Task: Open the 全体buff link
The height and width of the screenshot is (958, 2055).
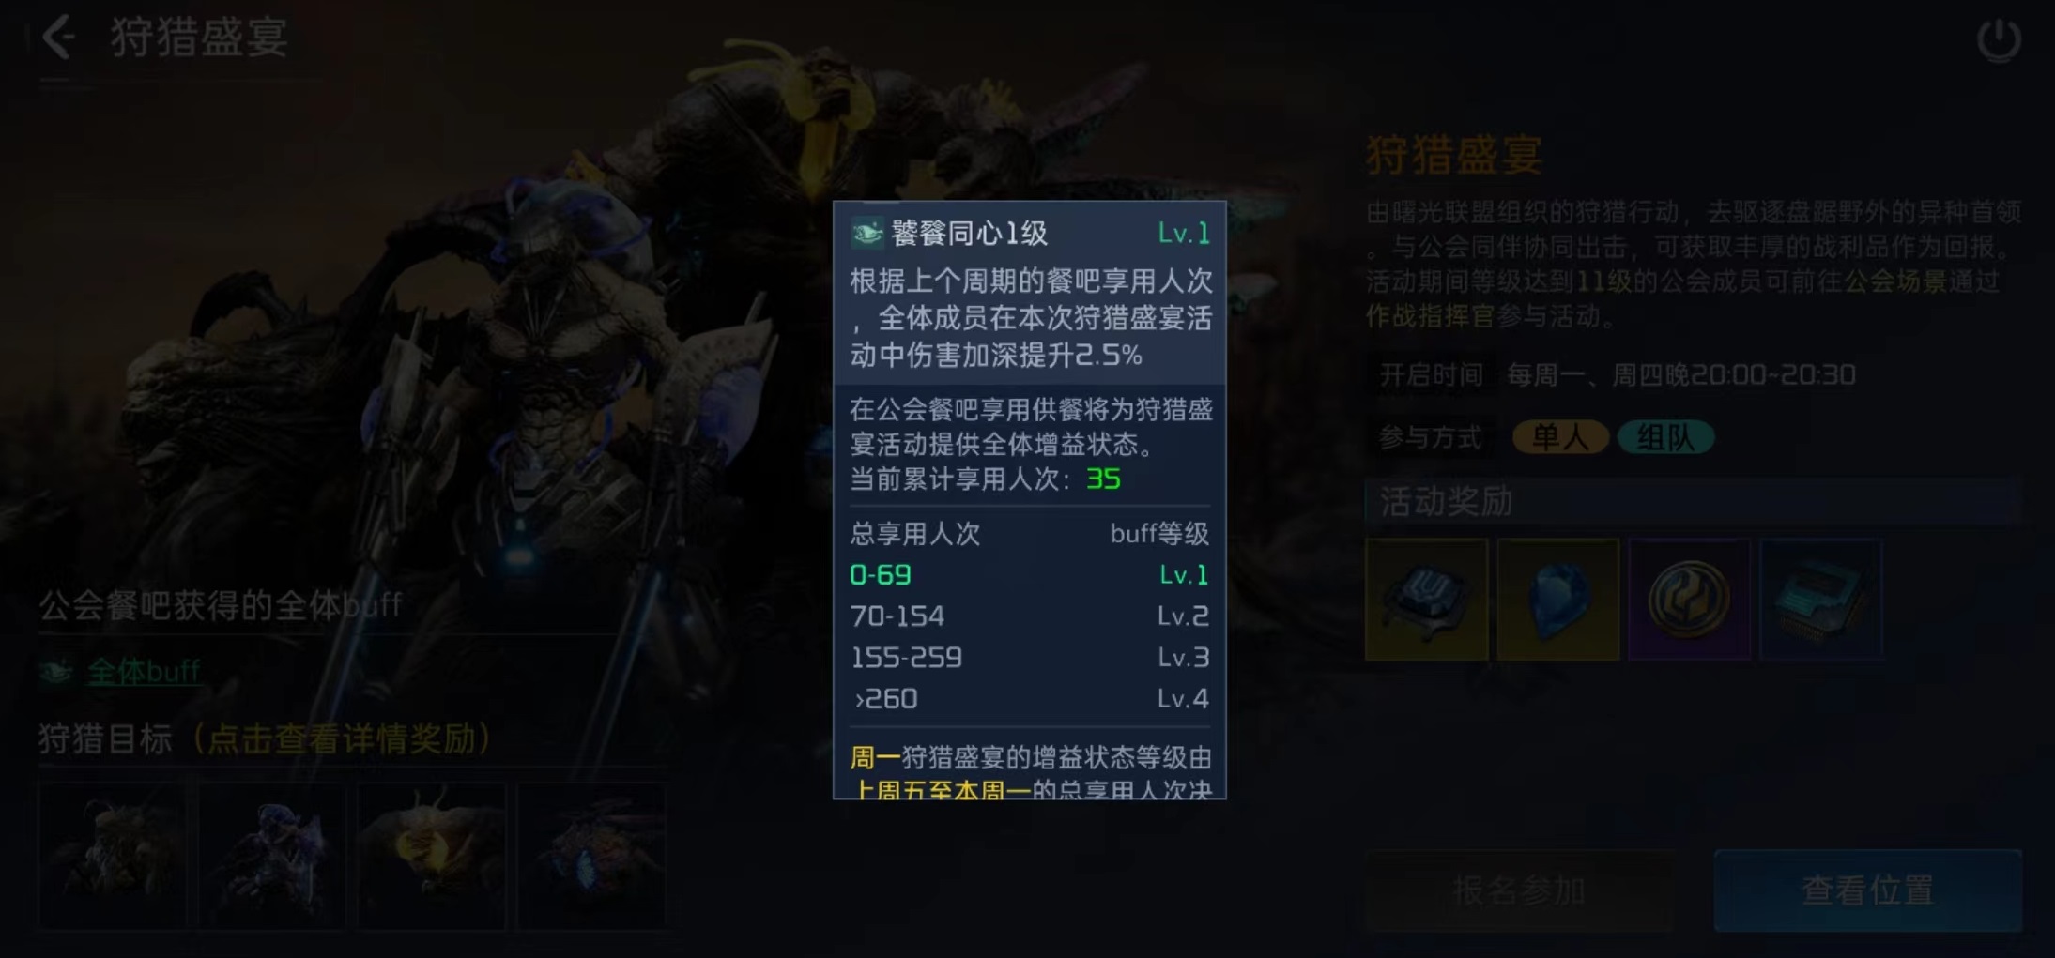Action: [x=143, y=671]
